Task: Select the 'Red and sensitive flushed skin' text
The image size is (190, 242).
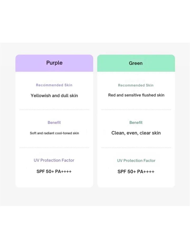Action: click(x=136, y=95)
